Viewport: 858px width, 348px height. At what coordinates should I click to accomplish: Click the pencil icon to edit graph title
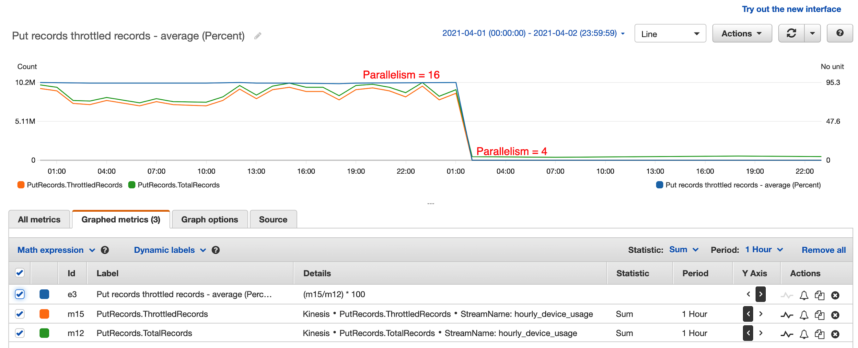click(x=258, y=36)
